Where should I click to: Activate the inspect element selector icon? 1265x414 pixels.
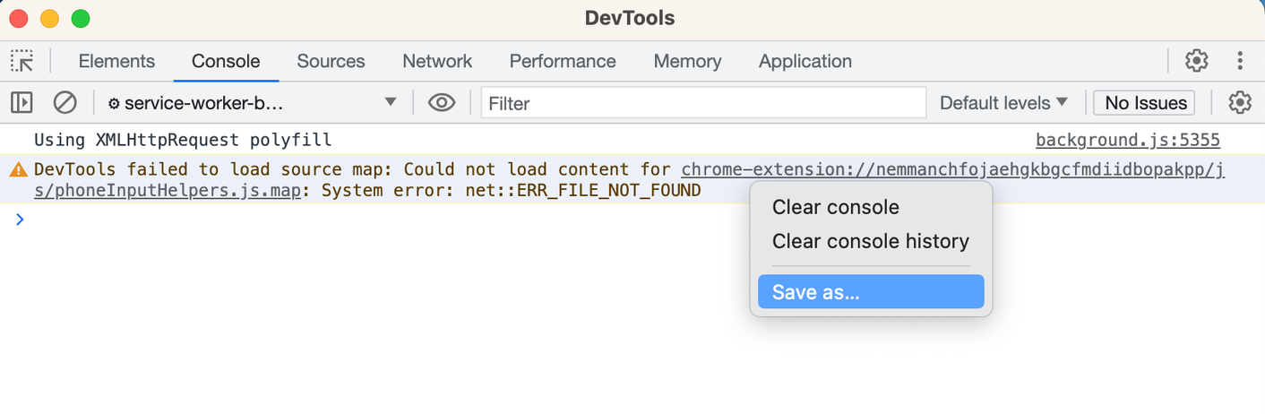22,61
